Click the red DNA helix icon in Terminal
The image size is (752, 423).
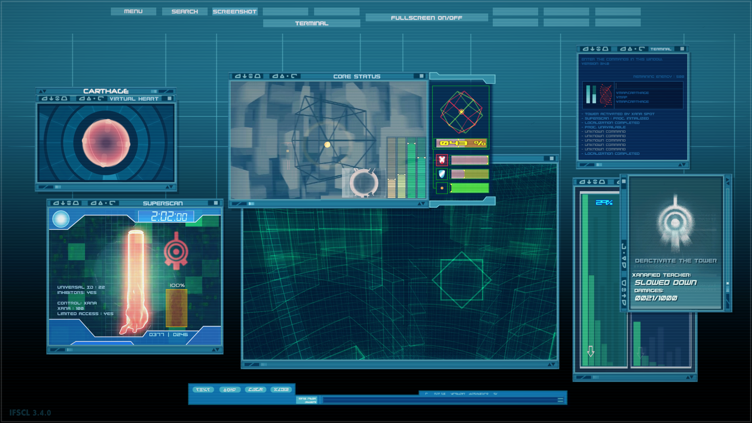pos(606,95)
